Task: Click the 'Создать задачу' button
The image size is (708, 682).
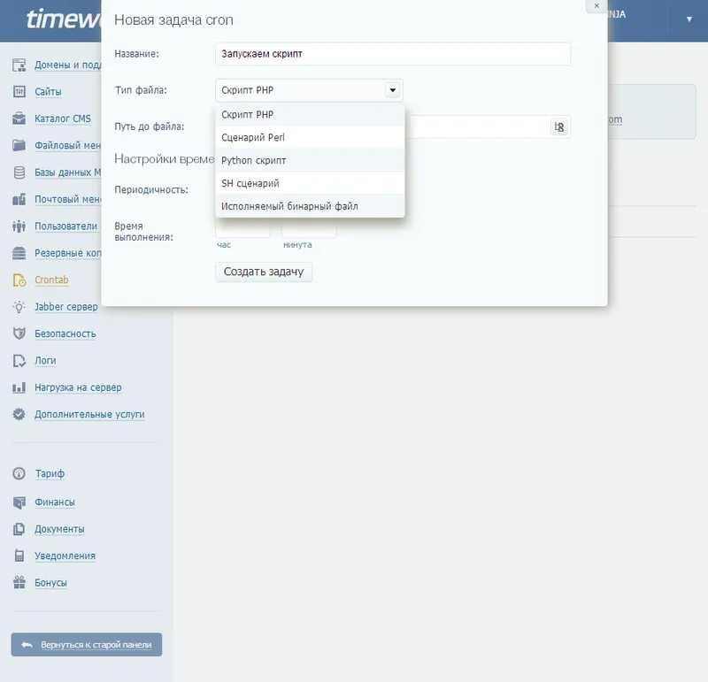Action: 264,272
